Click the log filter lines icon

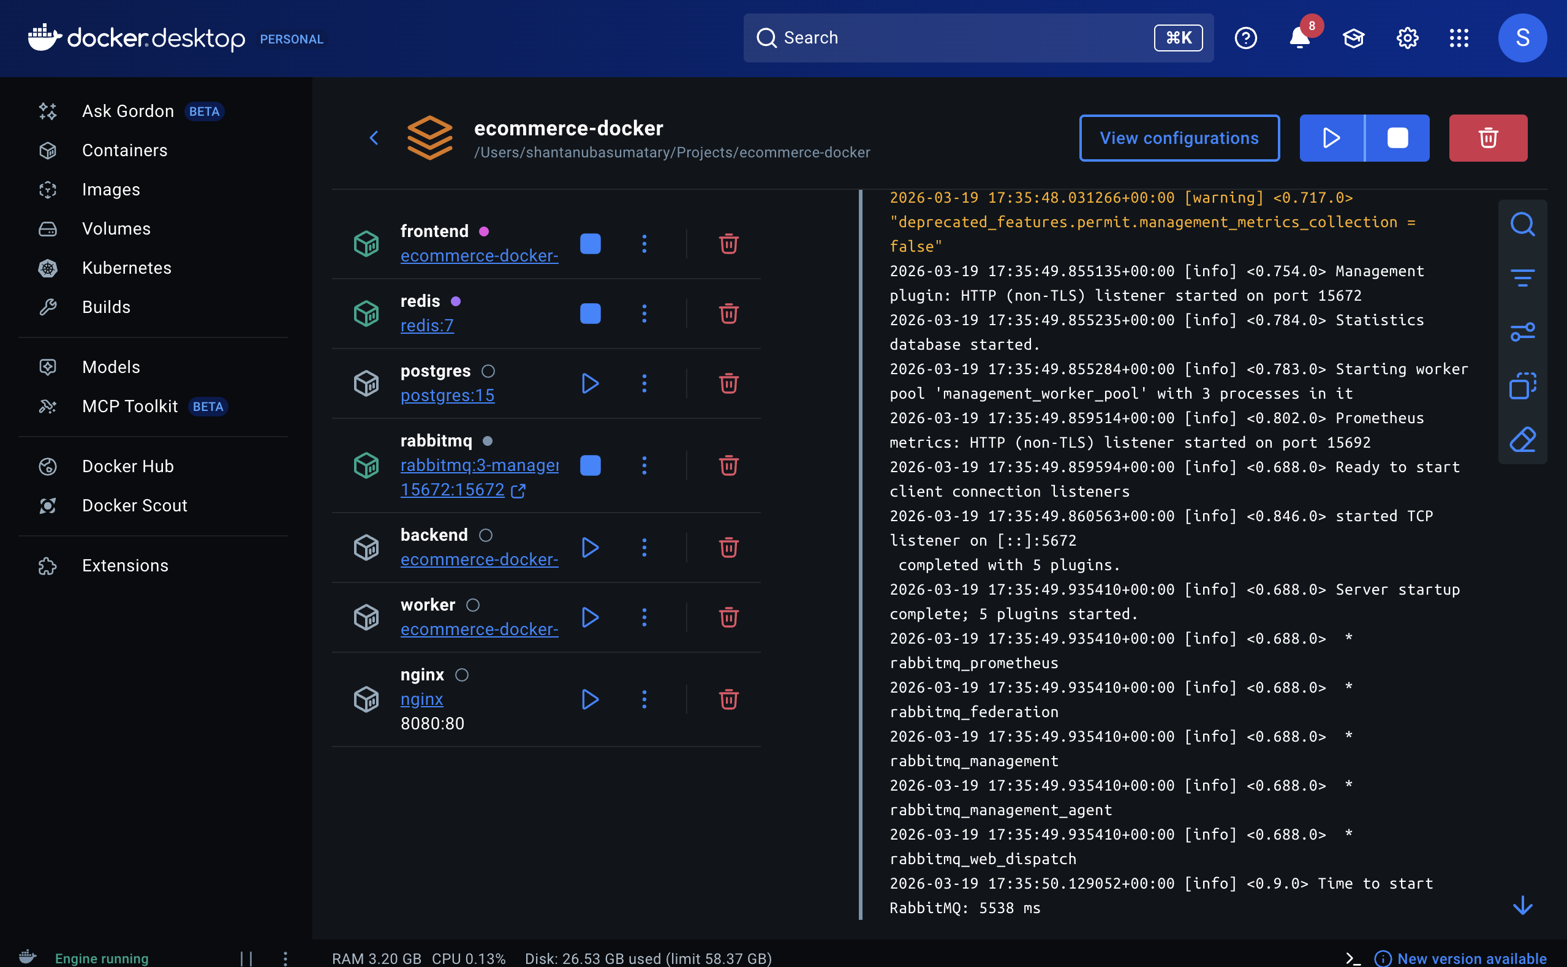click(x=1522, y=278)
